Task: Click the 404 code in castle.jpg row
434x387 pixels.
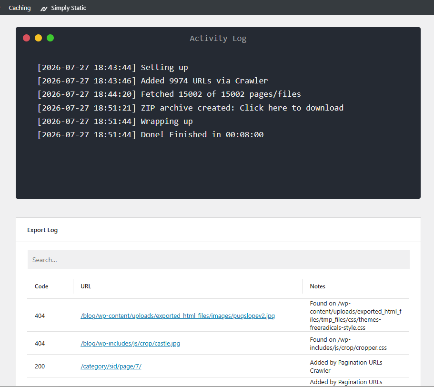Action: click(40, 344)
